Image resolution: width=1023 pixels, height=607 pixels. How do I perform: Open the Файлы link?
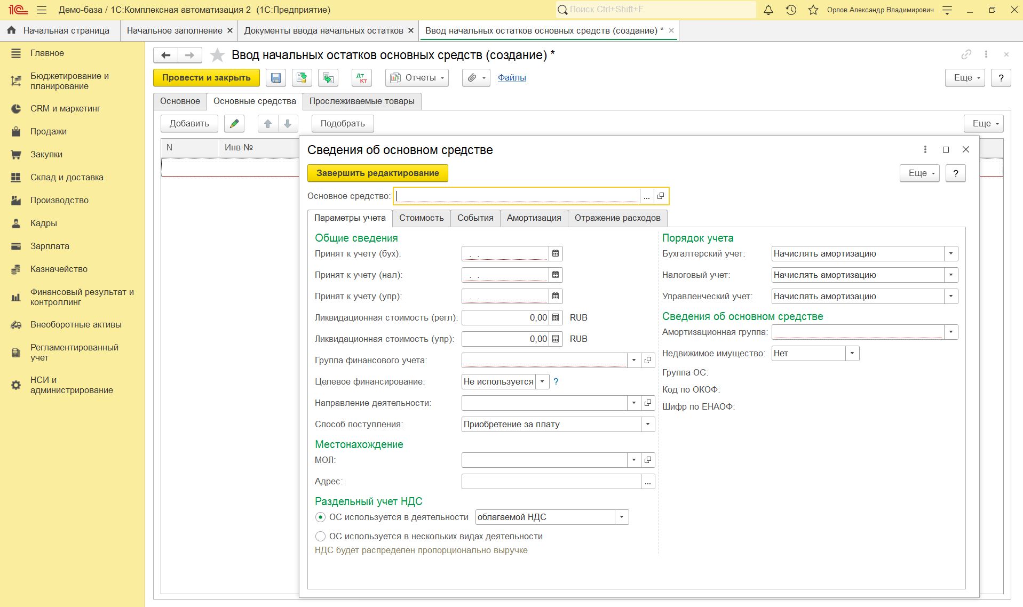(x=511, y=78)
